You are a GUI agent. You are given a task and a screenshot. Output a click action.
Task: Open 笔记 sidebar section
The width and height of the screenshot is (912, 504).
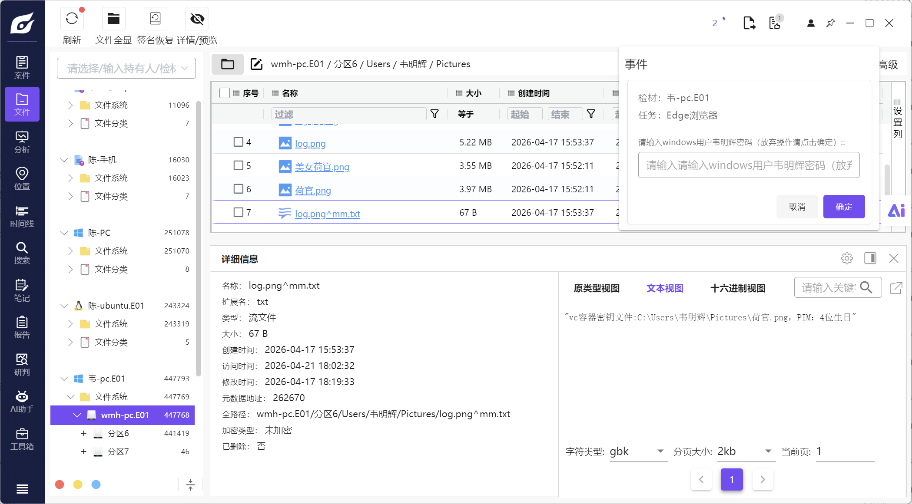(22, 290)
